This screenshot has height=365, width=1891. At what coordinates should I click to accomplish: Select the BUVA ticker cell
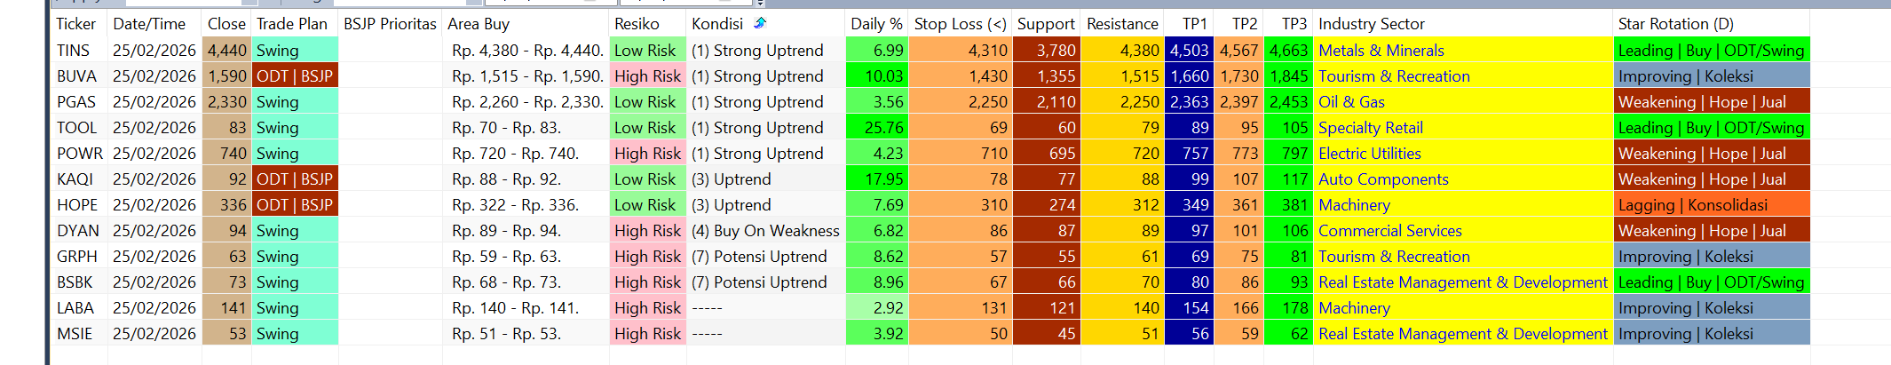click(76, 76)
